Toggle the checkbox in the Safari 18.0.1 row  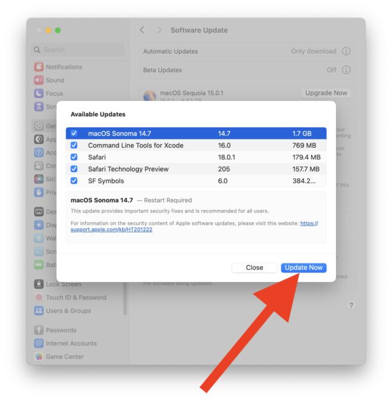[74, 157]
